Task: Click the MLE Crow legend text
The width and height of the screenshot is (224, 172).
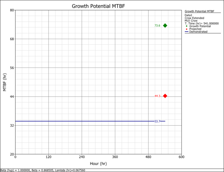Action: coord(191,21)
